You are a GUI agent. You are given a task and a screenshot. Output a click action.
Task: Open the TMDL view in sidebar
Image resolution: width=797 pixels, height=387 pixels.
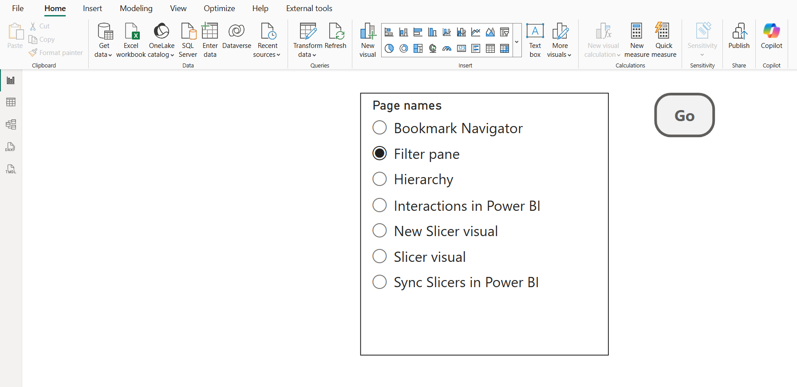11,169
